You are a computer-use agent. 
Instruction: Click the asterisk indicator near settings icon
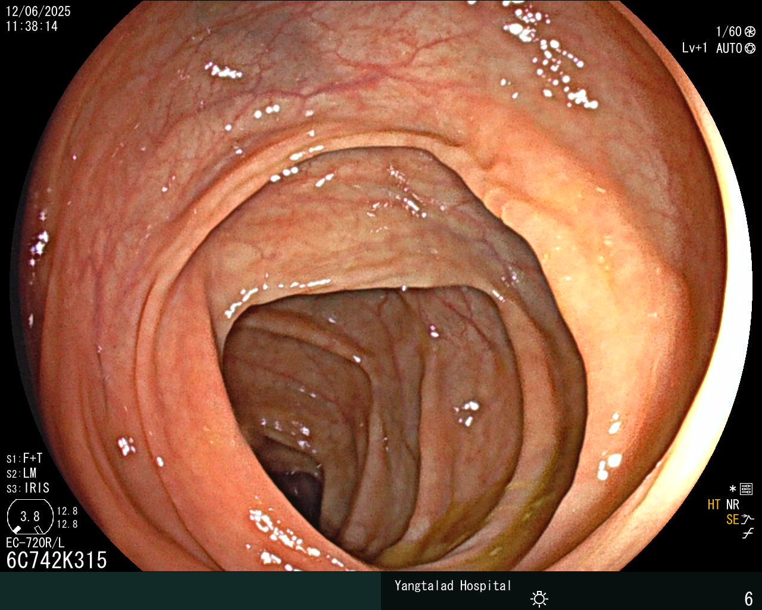(732, 490)
